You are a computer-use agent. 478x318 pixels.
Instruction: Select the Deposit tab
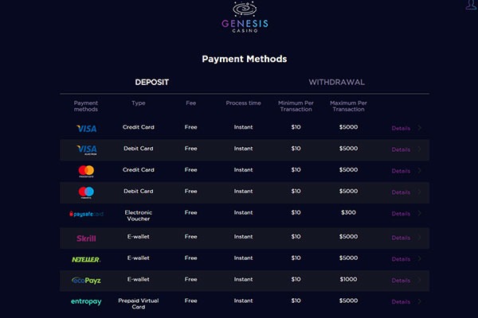151,82
